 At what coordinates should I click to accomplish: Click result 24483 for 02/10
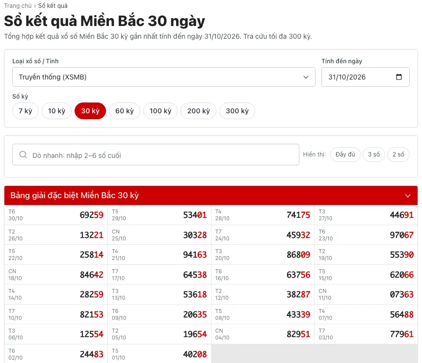coord(91,354)
